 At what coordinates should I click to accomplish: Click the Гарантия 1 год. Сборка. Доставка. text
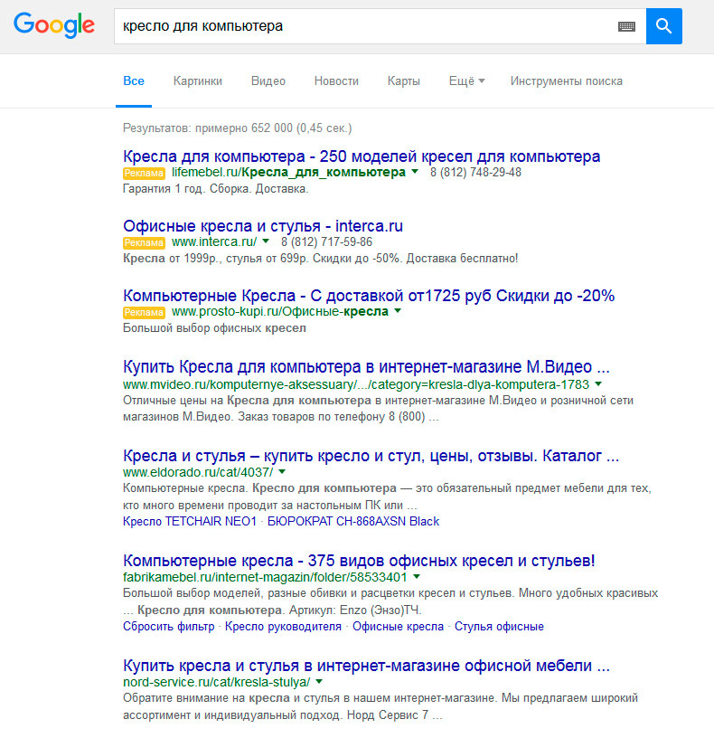click(215, 189)
